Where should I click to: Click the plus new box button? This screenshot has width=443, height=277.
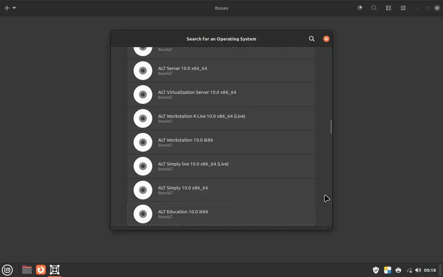[7, 8]
